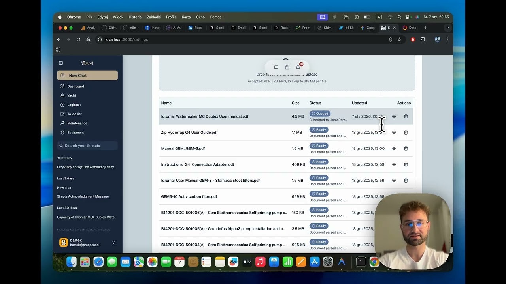The width and height of the screenshot is (506, 284).
Task: View Idromar Watermaker MC Duplex manual
Action: [x=394, y=116]
